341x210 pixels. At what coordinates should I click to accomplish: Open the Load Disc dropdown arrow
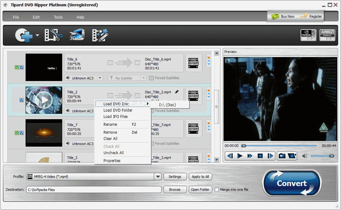click(x=37, y=35)
